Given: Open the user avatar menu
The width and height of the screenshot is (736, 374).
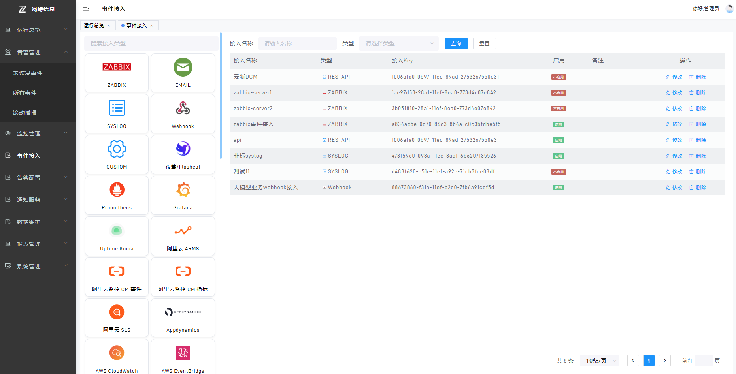Looking at the screenshot, I should pyautogui.click(x=729, y=9).
